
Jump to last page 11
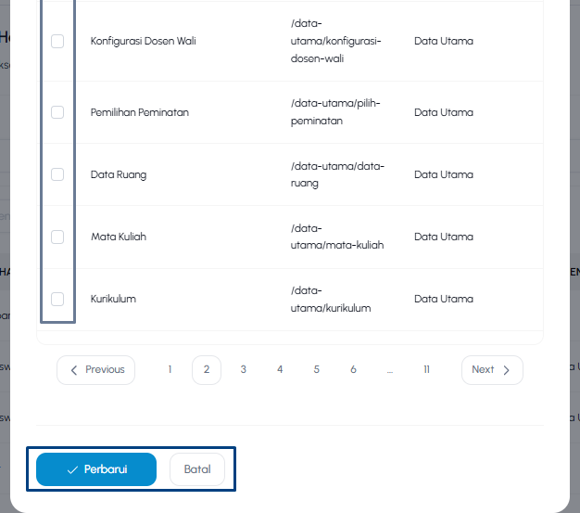point(426,369)
